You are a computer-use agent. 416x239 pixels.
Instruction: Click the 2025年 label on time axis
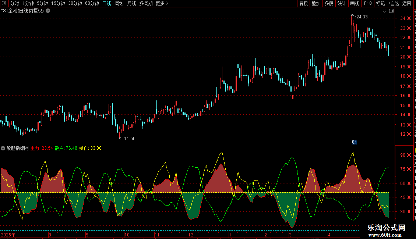8,235
